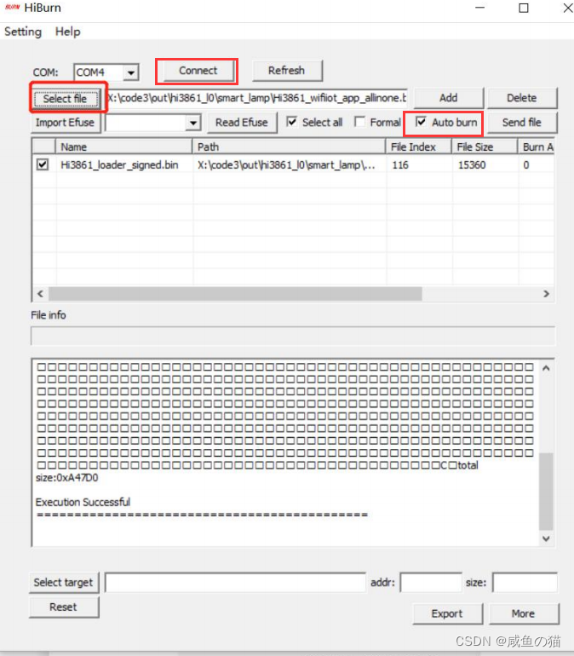This screenshot has height=656, width=574.
Task: Select the Hi3861_loader_signed.bin file name
Action: pos(119,164)
